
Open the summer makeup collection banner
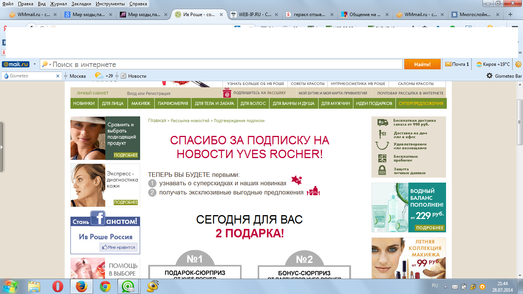pos(409,258)
